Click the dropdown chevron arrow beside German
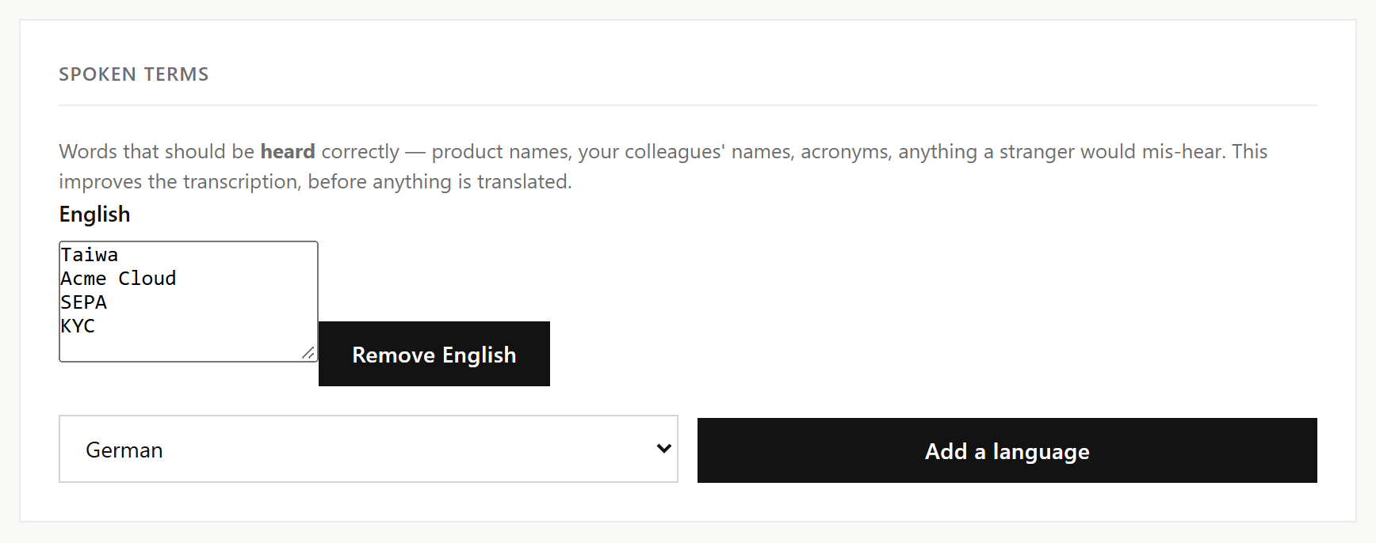This screenshot has width=1376, height=543. pos(663,449)
